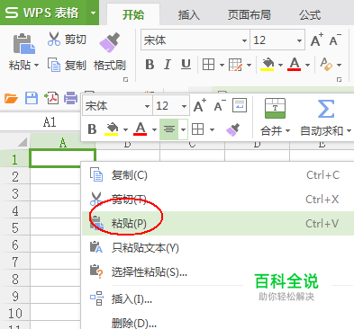Open font group dialog launcher

tap(339, 80)
